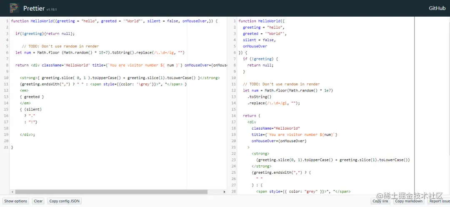The height and width of the screenshot is (207, 450).
Task: Click input first line 'function HelloWorld({greeting = "hello"'
Action: 114,21
